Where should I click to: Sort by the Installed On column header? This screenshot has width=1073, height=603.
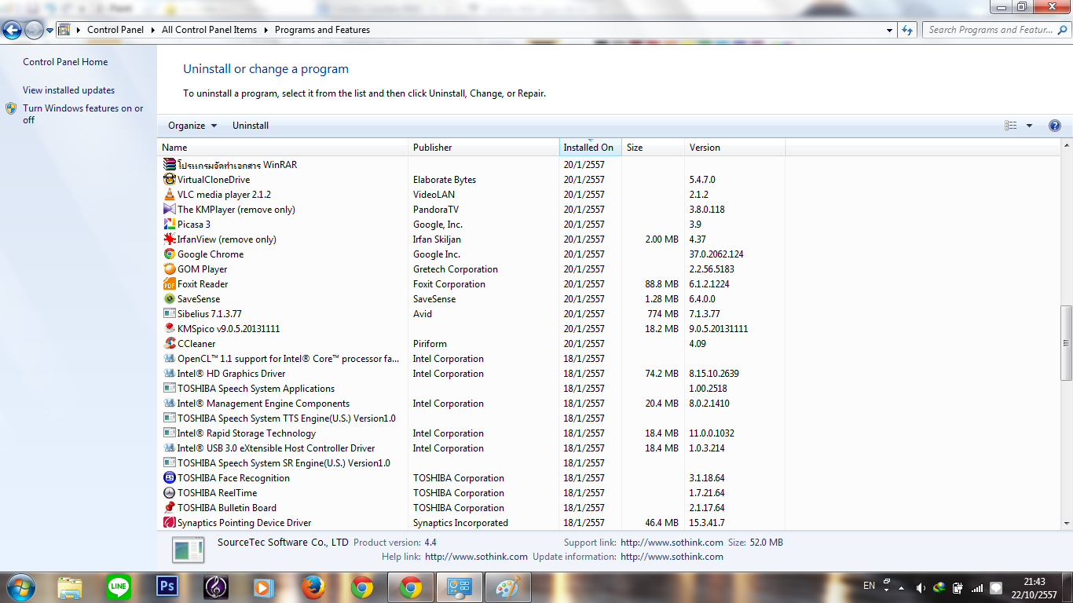pyautogui.click(x=591, y=148)
